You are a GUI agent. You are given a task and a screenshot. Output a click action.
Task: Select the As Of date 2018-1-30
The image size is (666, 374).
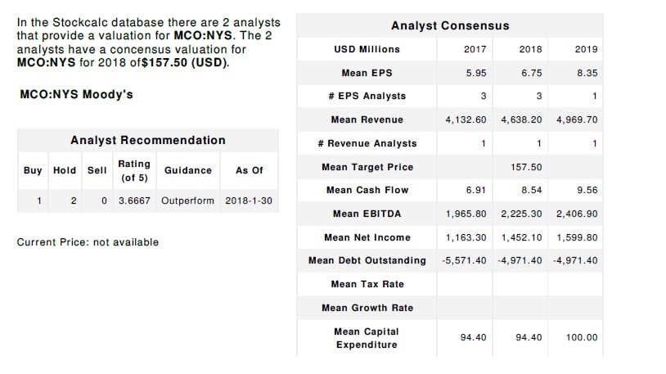(249, 201)
